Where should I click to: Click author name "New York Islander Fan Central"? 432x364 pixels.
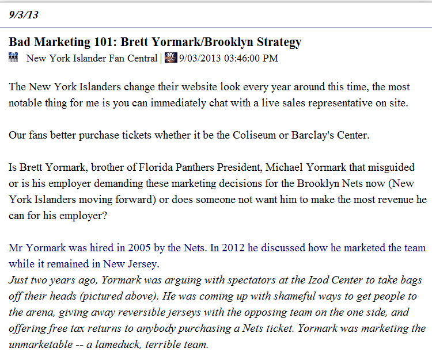coord(92,58)
